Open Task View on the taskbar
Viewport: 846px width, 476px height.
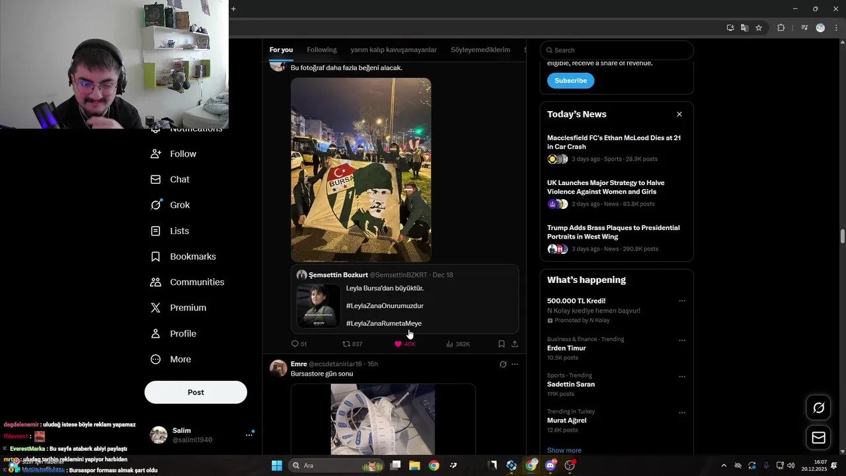[395, 465]
